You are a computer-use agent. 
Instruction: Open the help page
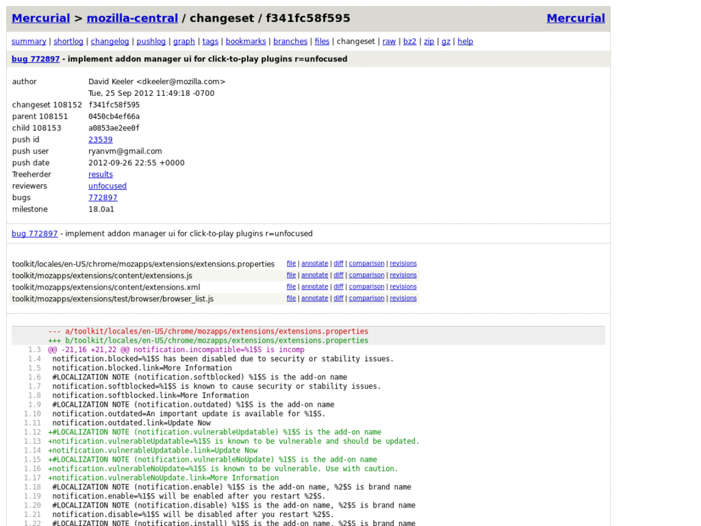(466, 42)
